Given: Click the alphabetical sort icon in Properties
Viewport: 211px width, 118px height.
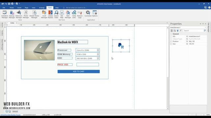Looking at the screenshot, I should click(175, 30).
